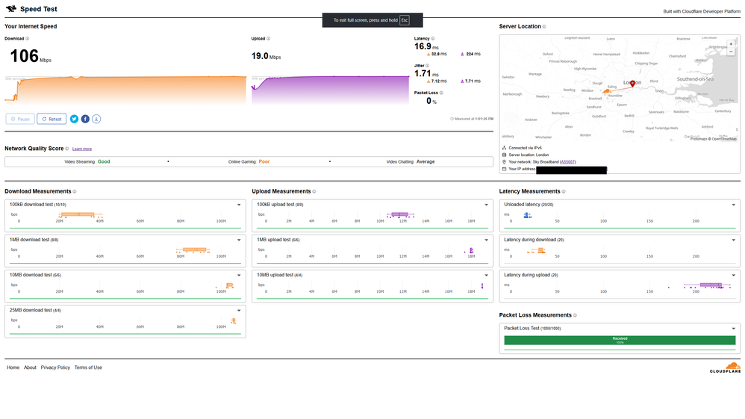Share results via the Facebook icon

click(x=85, y=119)
